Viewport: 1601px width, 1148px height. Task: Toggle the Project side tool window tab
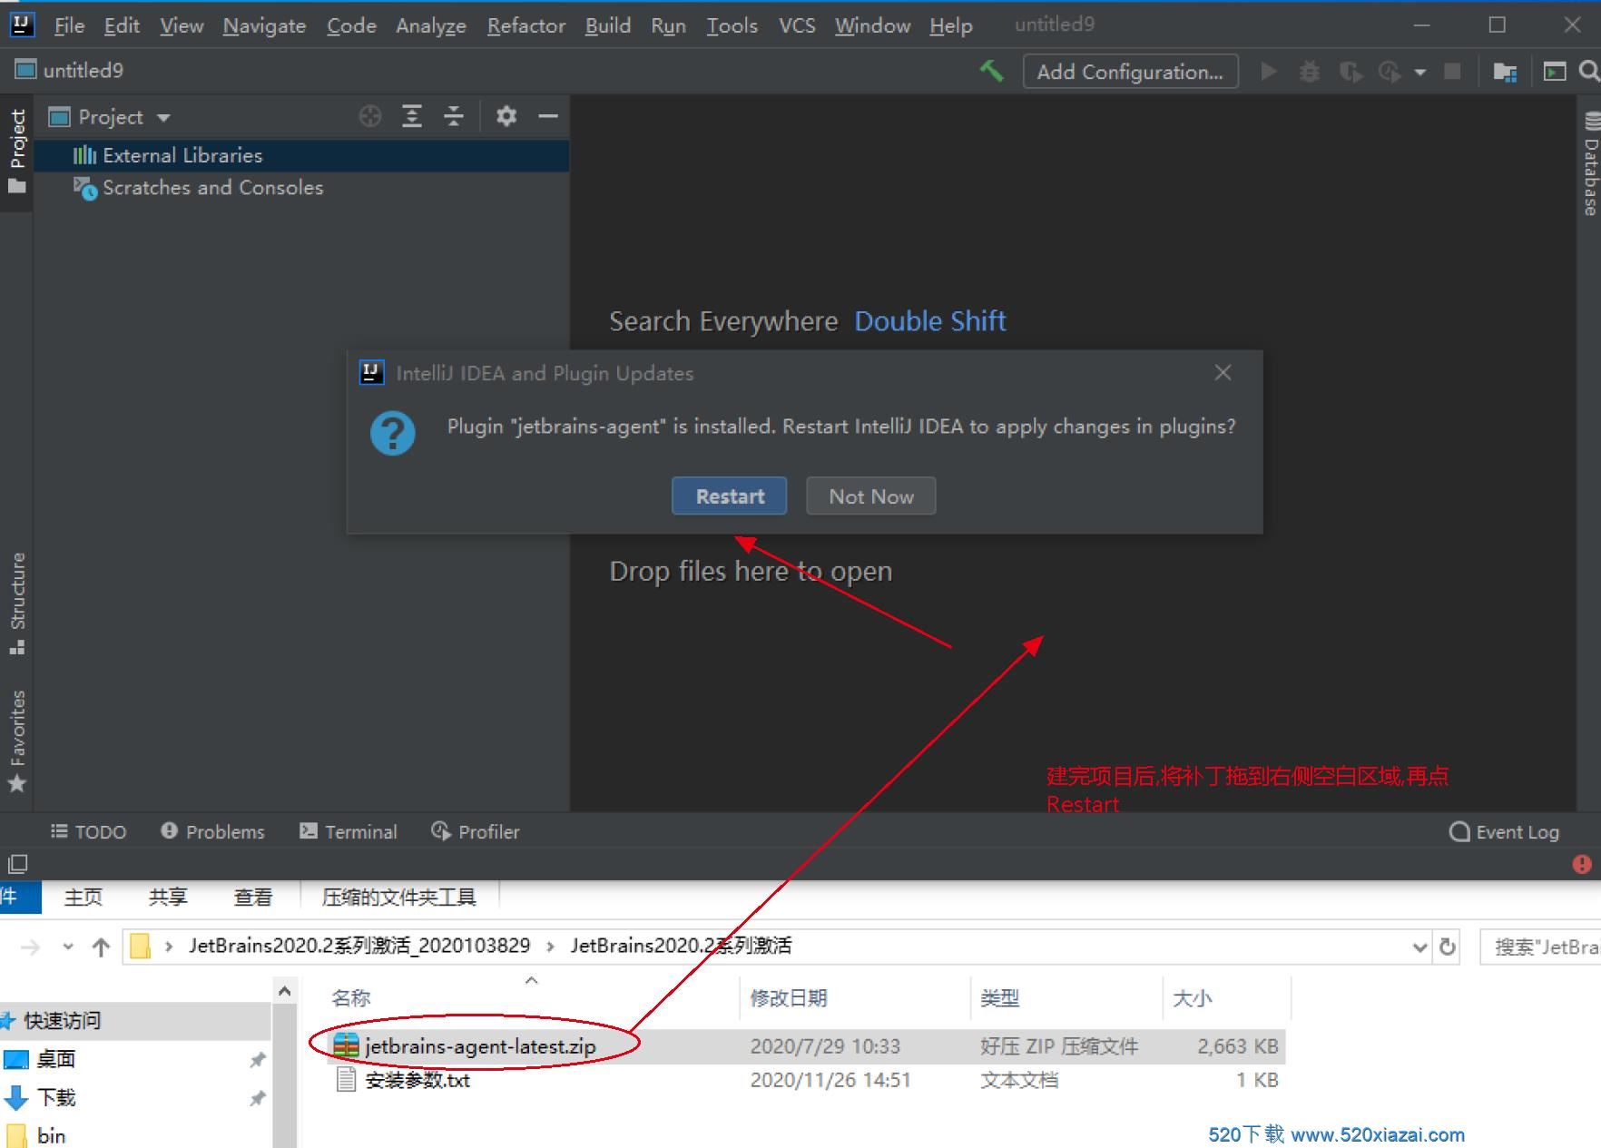17,152
